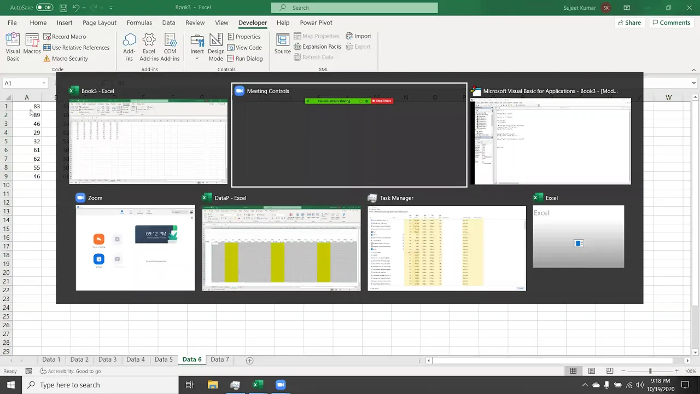
Task: Switch to the Formulas tab
Action: coord(139,22)
